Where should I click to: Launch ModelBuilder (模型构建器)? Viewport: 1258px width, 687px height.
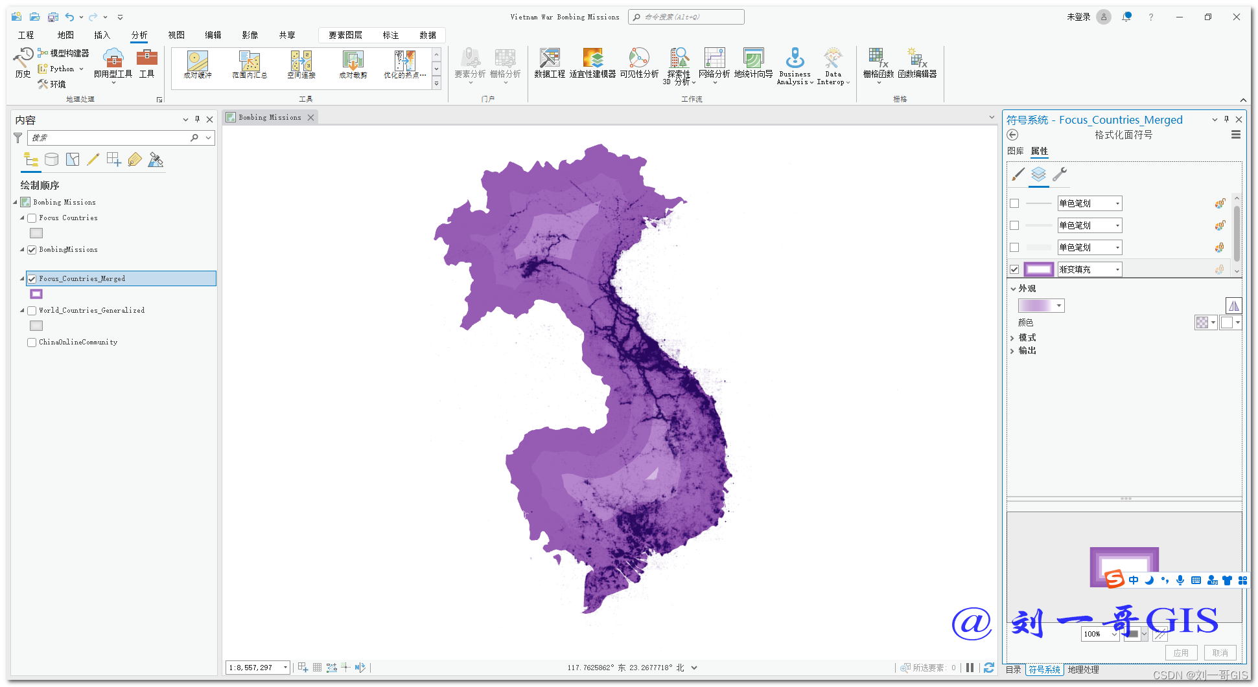pos(64,53)
